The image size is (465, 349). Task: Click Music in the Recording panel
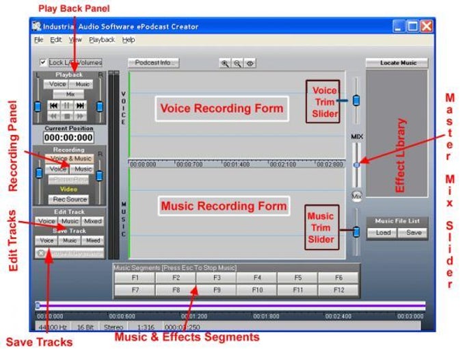[x=82, y=169]
